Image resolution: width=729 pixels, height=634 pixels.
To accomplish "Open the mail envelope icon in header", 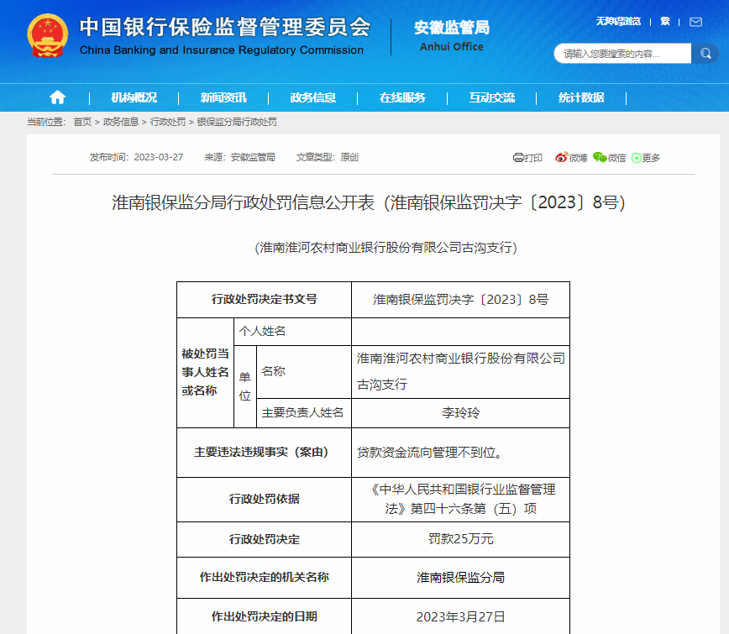I will (x=695, y=22).
